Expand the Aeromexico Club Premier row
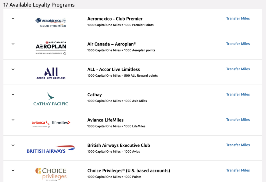 tap(13, 19)
